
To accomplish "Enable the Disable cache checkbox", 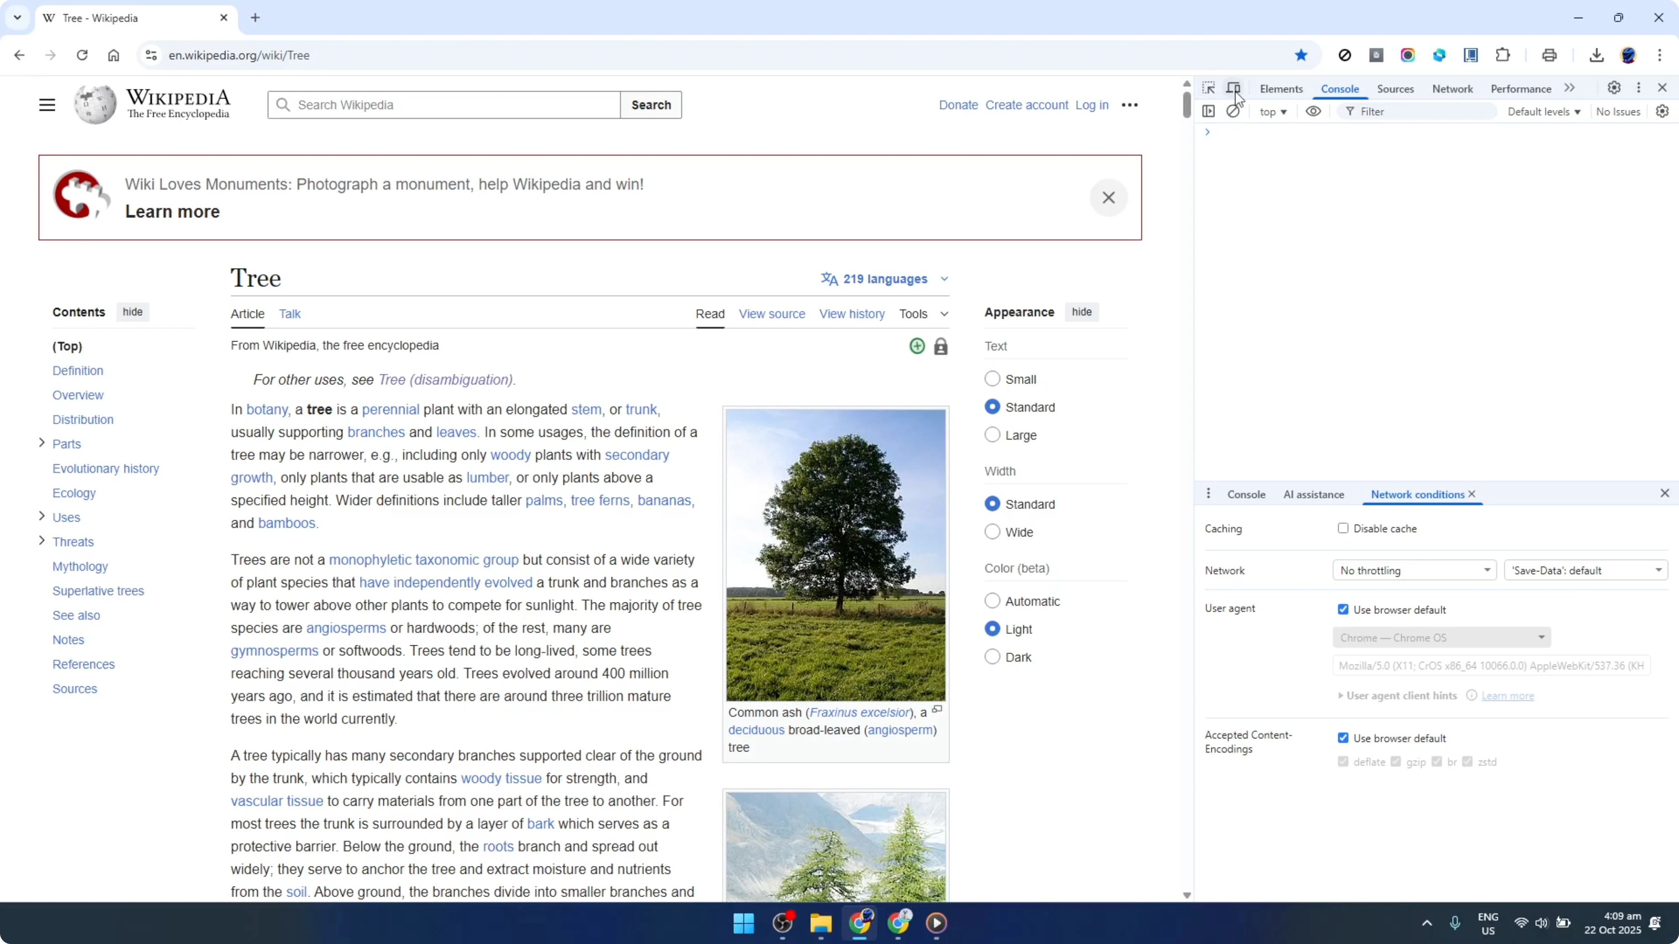I will pyautogui.click(x=1343, y=529).
